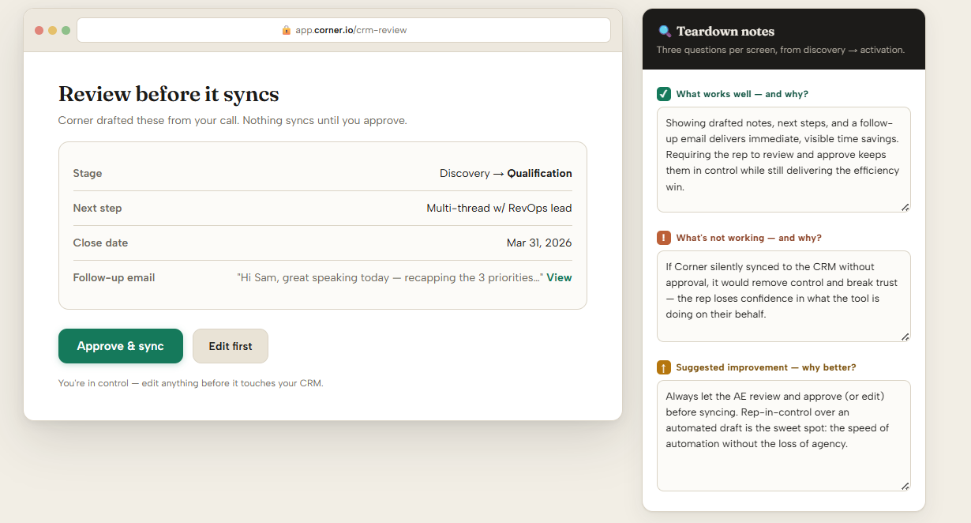The width and height of the screenshot is (971, 523).
Task: Click the lock icon in address bar
Action: click(x=286, y=30)
